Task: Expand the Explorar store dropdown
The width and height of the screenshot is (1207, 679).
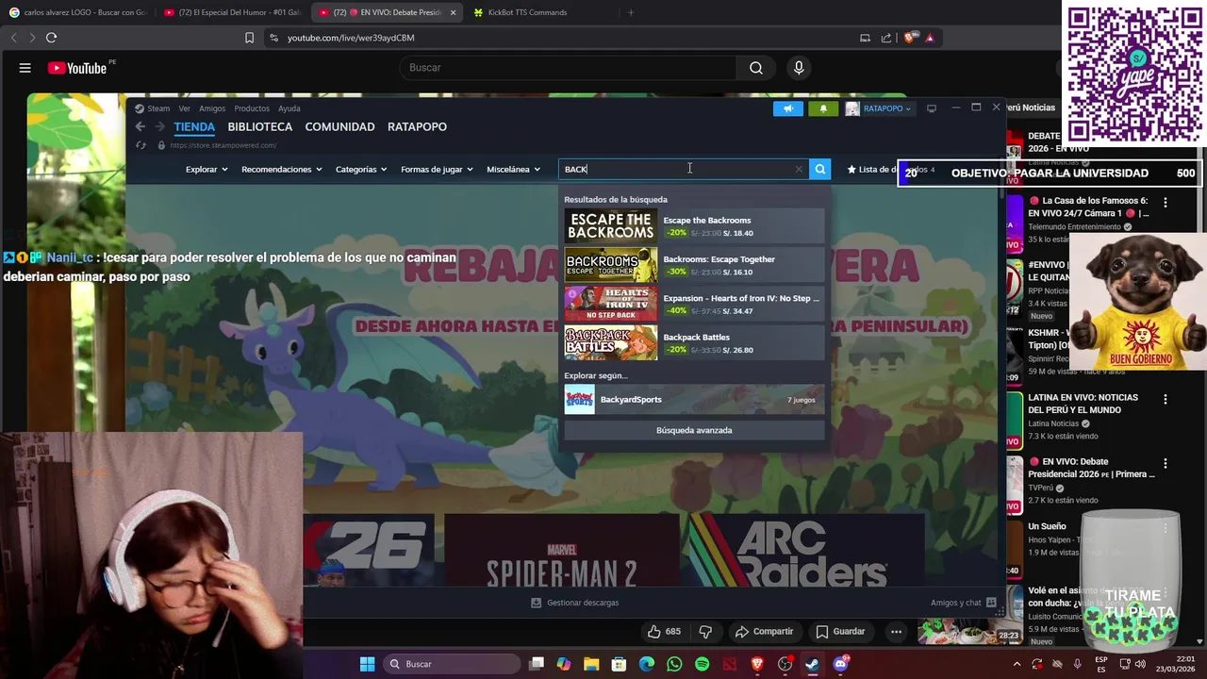Action: (207, 170)
